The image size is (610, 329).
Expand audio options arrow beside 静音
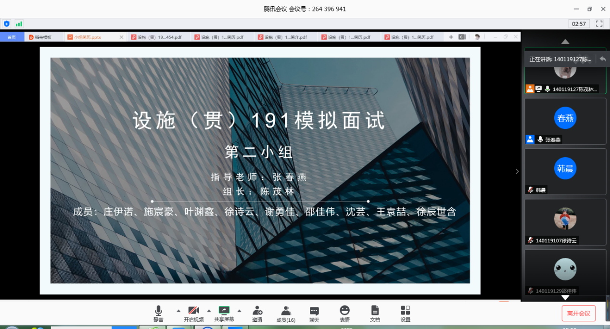click(178, 310)
